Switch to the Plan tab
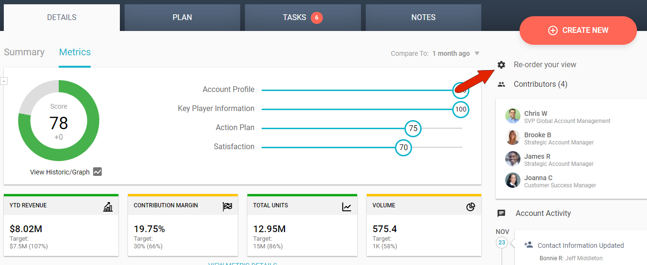This screenshot has height=265, width=647. point(182,18)
